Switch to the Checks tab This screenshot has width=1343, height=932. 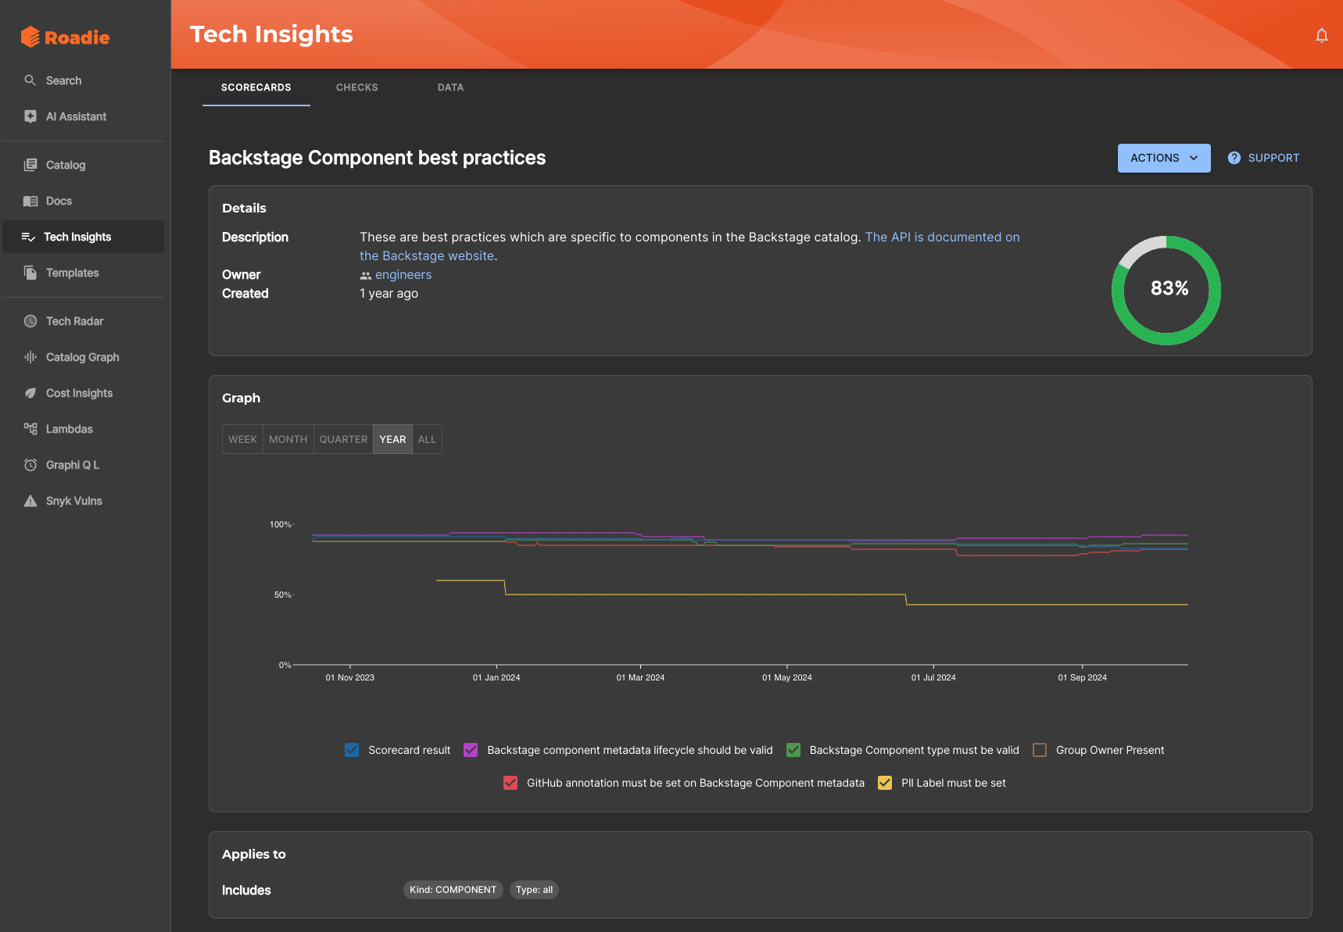pyautogui.click(x=357, y=87)
